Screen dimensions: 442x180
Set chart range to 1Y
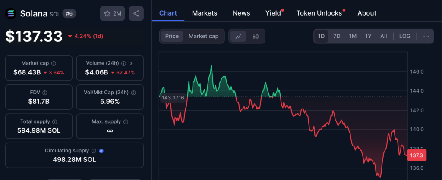pos(368,36)
